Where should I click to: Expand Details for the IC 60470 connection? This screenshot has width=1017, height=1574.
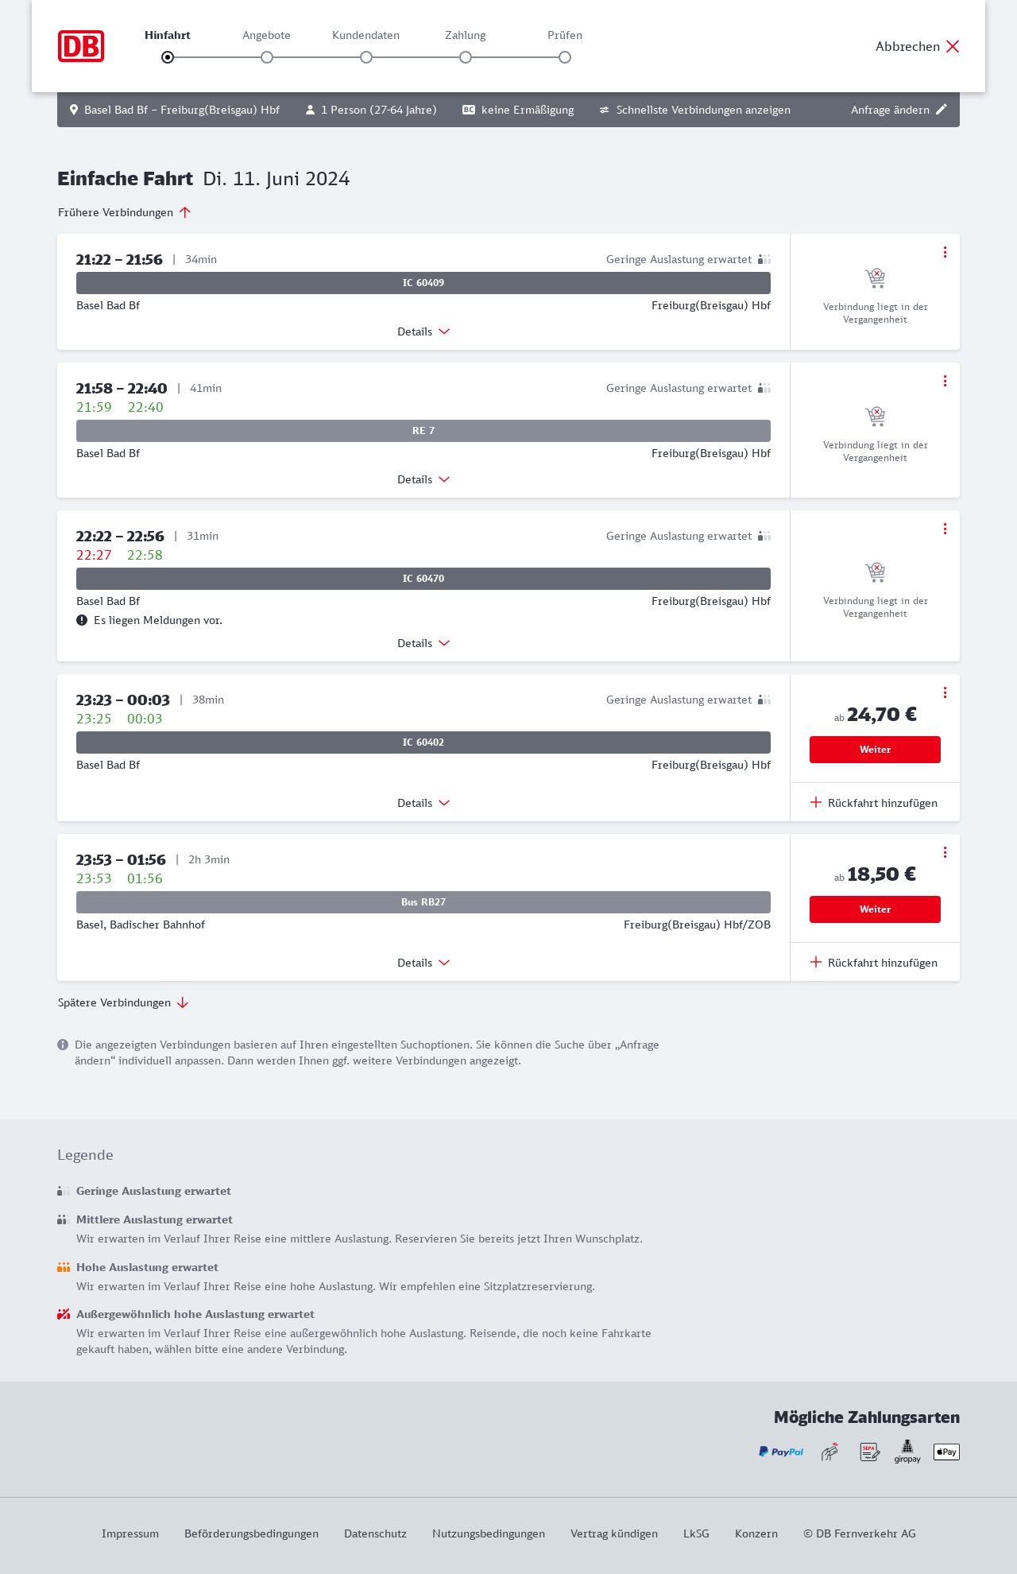coord(423,643)
